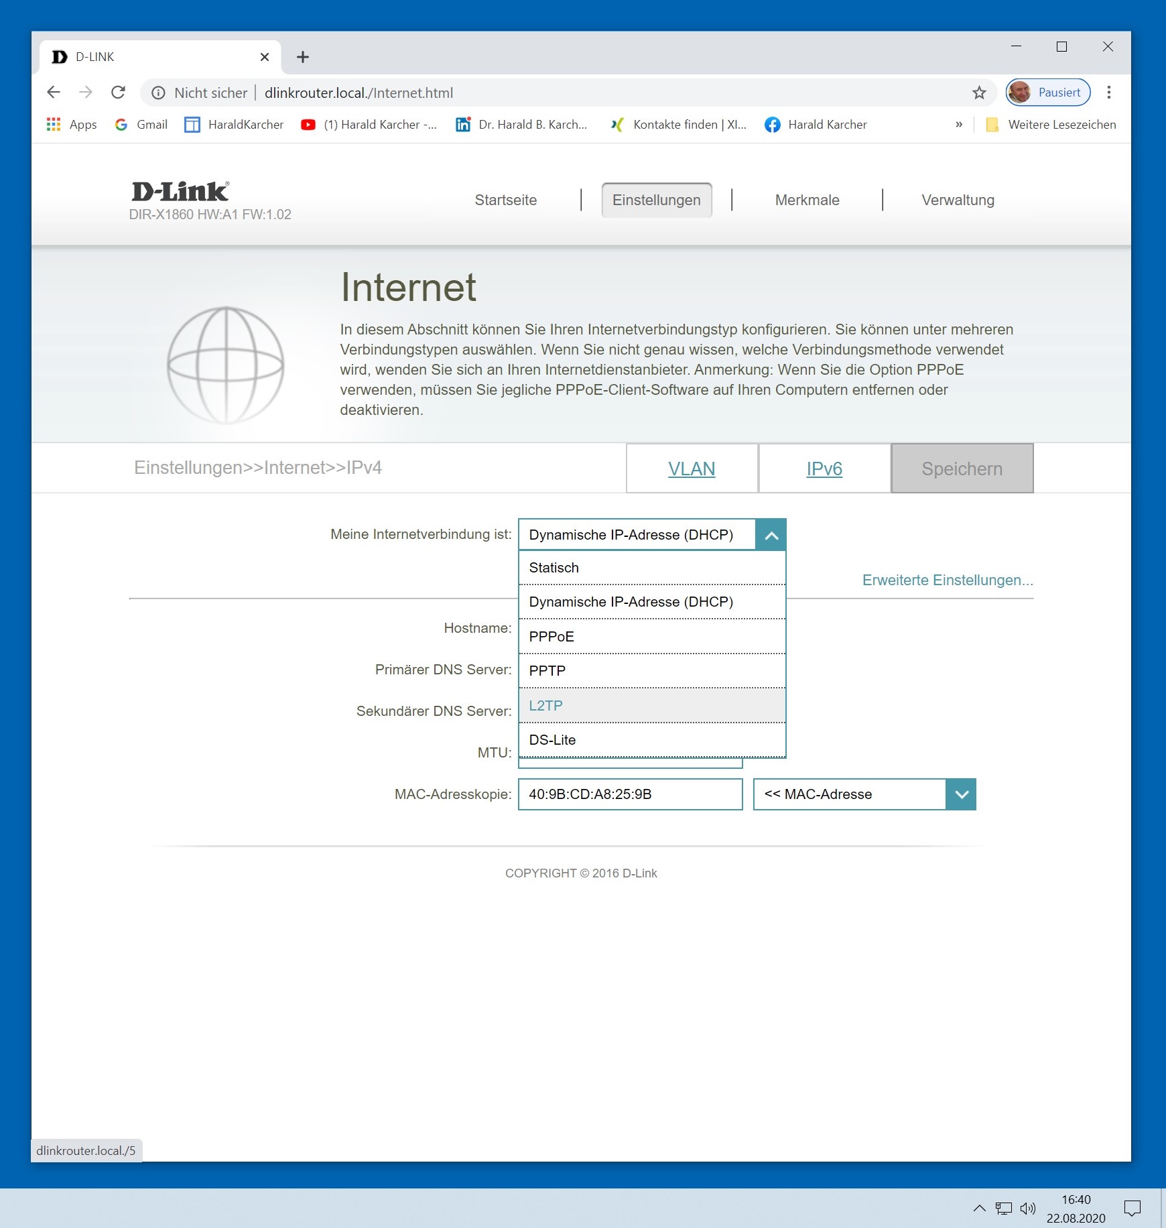Screen dimensions: 1166x1228
Task: Collapse the Internetverbindung dropdown arrow
Action: [771, 535]
